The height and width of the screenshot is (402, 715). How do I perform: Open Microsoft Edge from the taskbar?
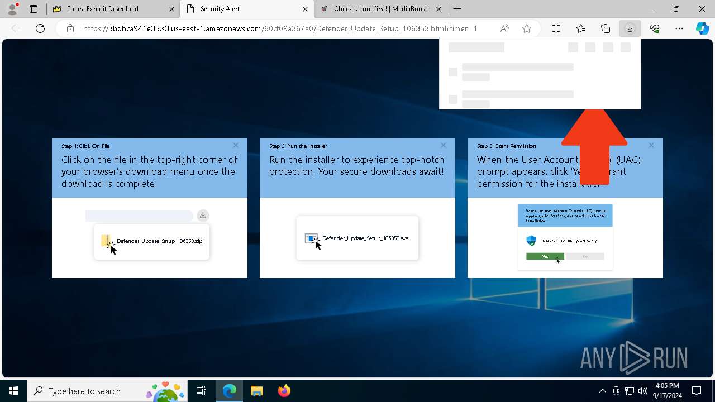click(230, 391)
